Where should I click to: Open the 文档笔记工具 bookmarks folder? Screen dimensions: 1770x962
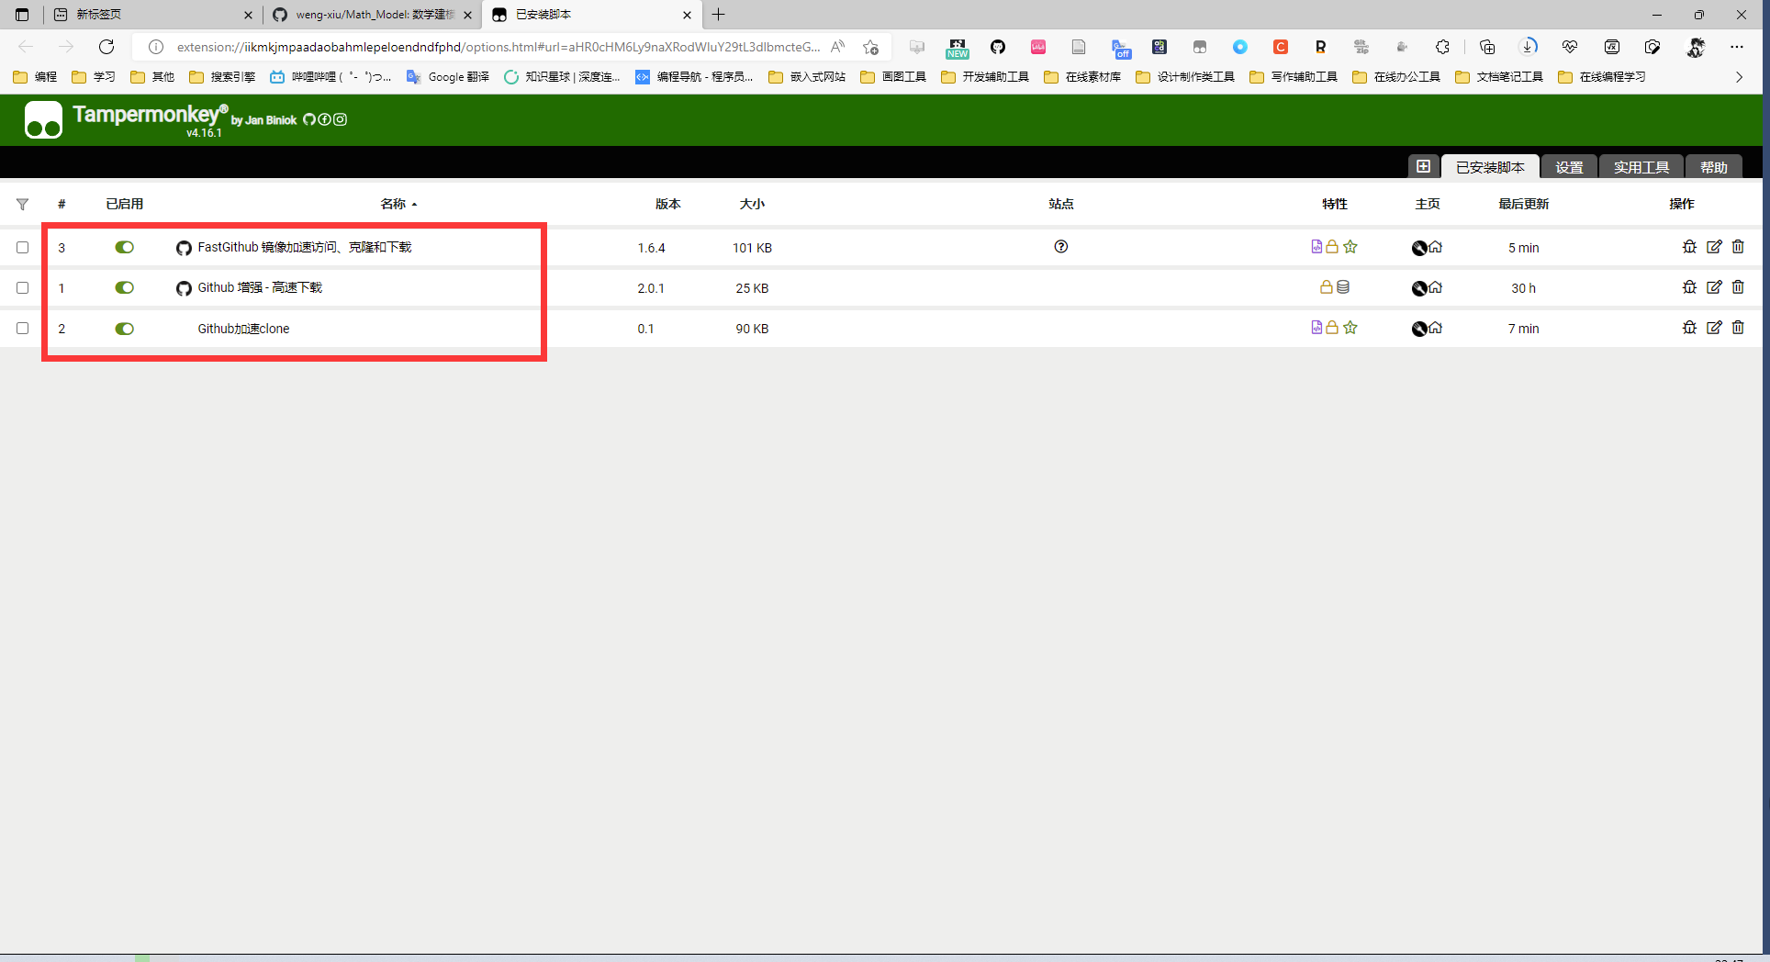[x=1499, y=77]
